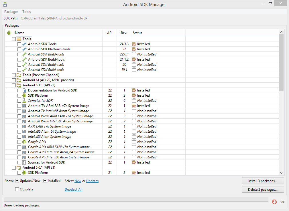The width and height of the screenshot is (289, 211).
Task: Select Google APIs ARM EABI v7a System Image text
Action: point(59,147)
